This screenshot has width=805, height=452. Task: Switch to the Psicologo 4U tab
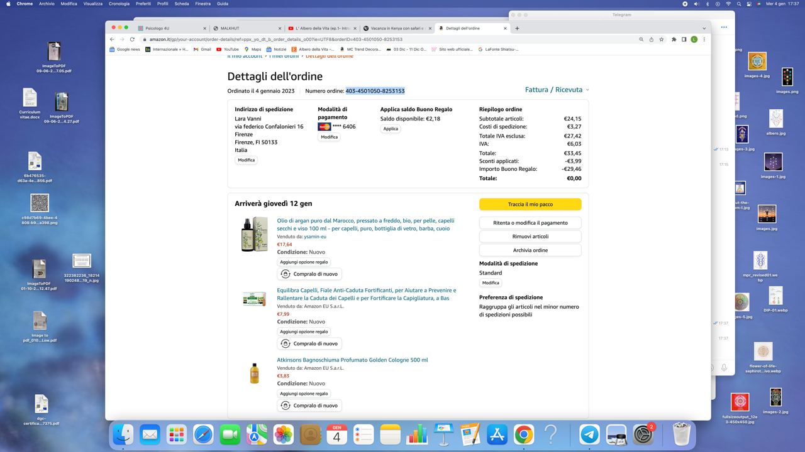(x=172, y=28)
